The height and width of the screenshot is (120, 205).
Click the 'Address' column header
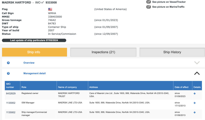(x=131, y=86)
